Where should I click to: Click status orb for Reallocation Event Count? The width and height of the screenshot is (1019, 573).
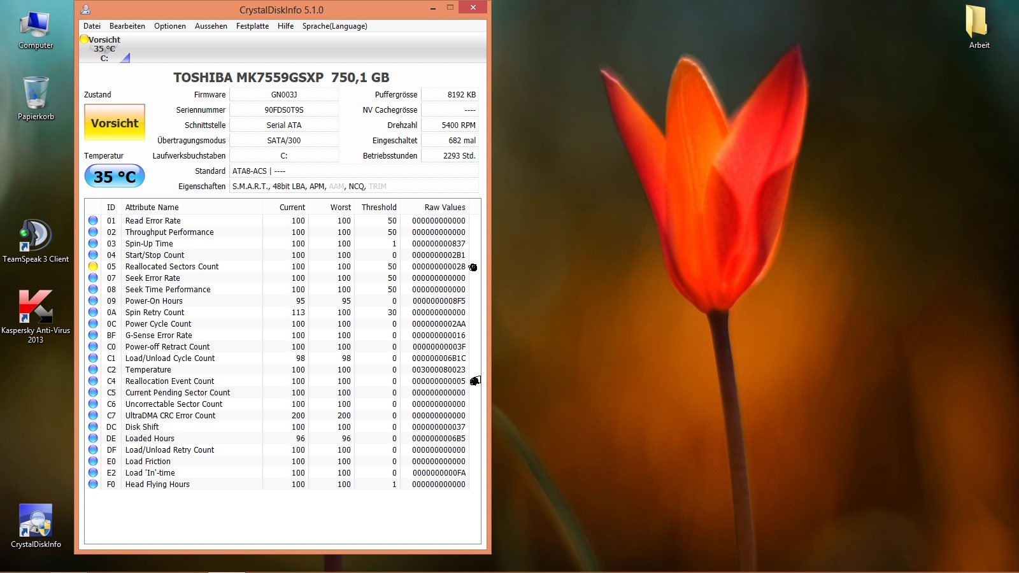(93, 381)
